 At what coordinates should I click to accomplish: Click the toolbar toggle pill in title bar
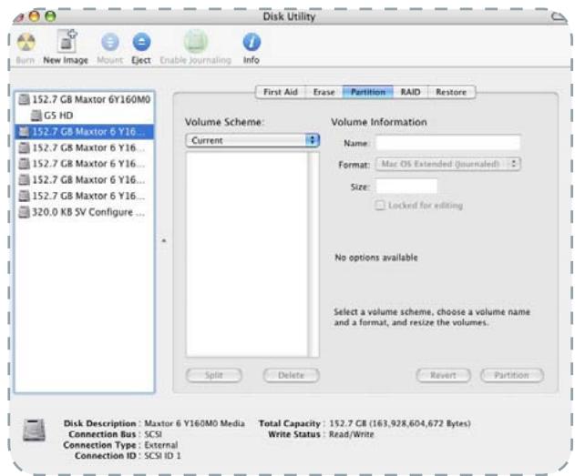click(x=559, y=16)
